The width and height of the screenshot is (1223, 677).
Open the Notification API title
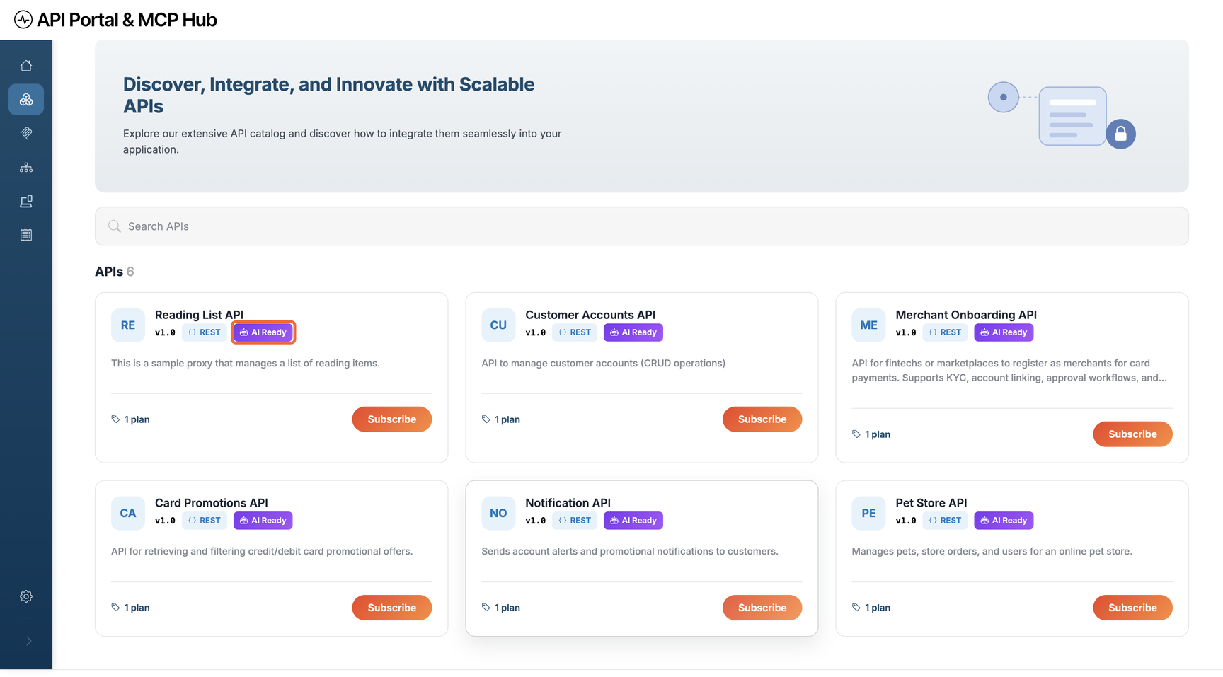[568, 503]
